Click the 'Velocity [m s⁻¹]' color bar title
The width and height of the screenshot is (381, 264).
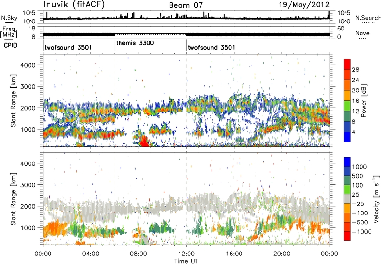(376, 199)
